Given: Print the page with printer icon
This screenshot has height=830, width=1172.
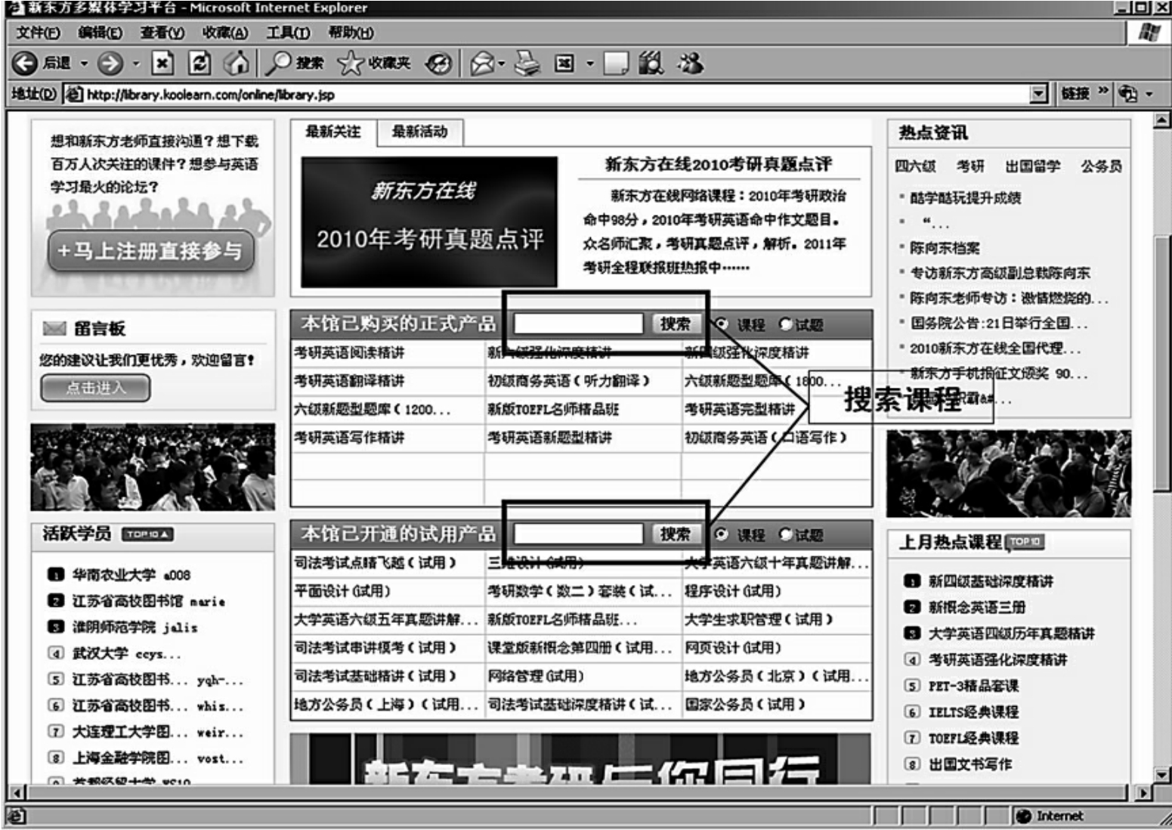Looking at the screenshot, I should 527,63.
